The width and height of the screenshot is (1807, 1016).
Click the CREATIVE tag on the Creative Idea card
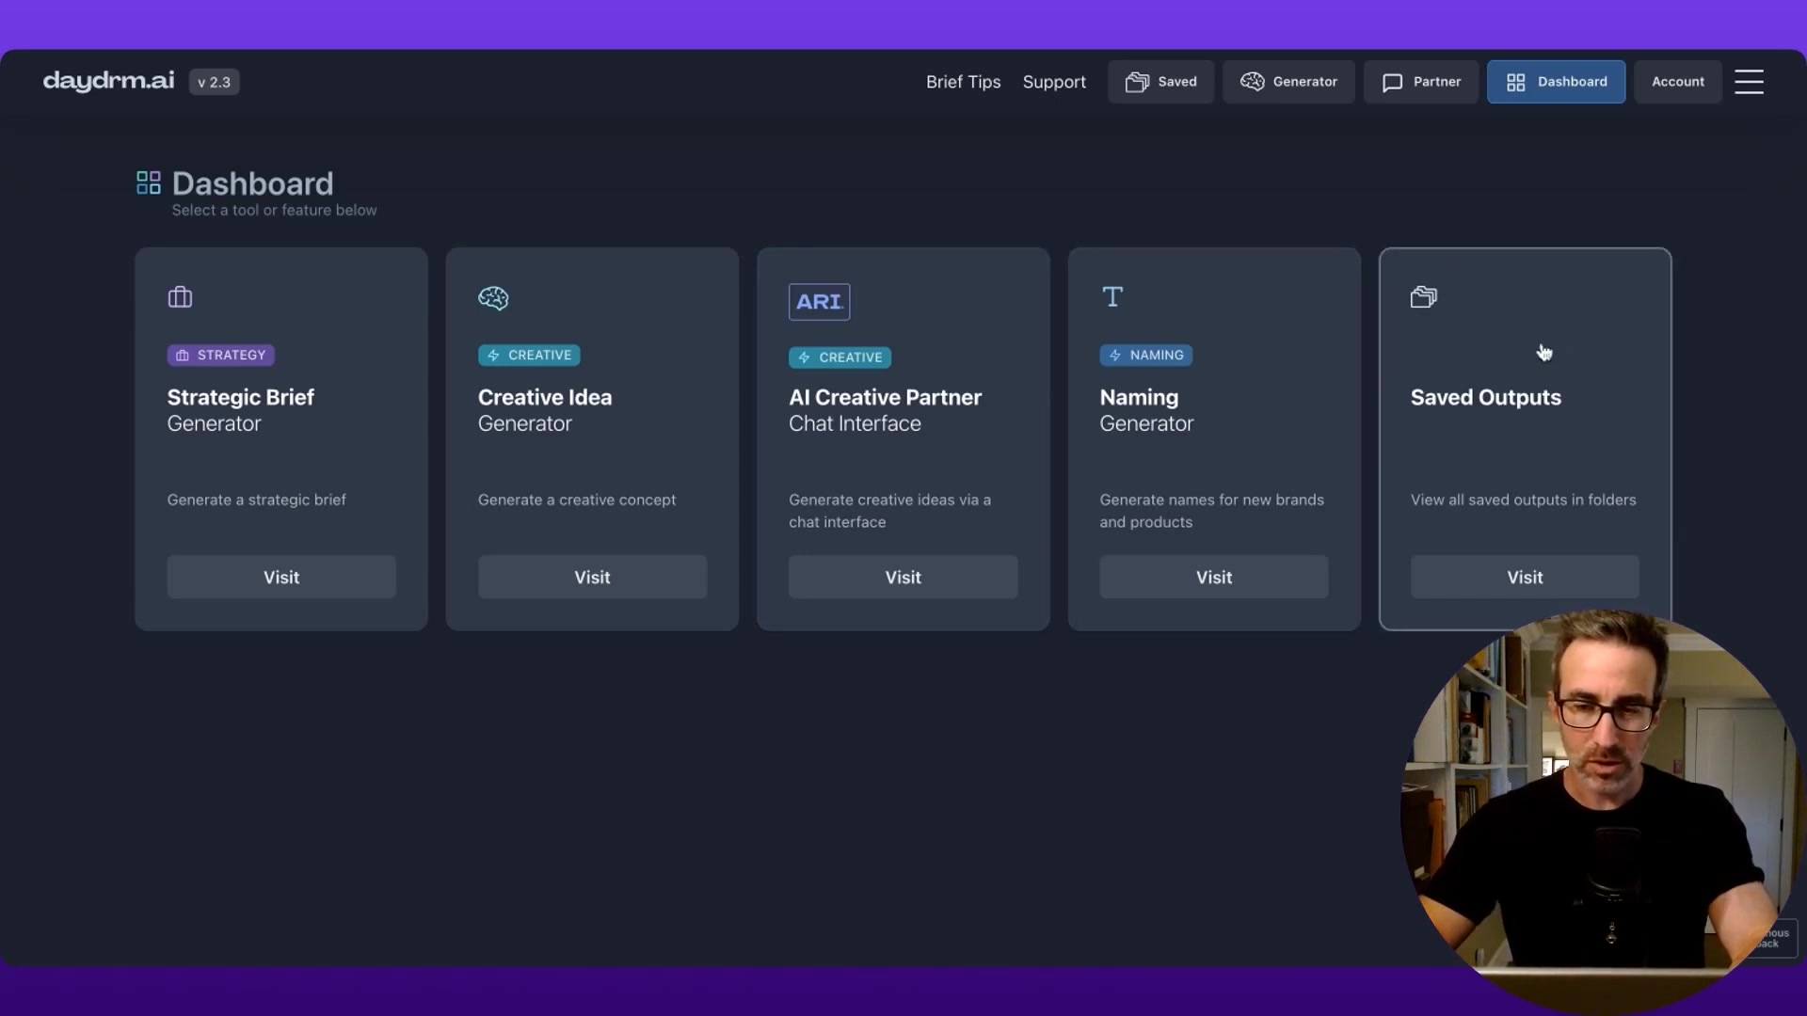[x=529, y=355]
